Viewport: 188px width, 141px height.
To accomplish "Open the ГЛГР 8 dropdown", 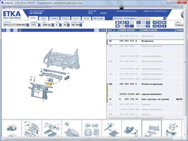I will (60, 25).
